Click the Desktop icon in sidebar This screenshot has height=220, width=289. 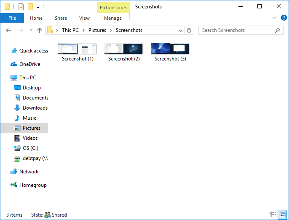tap(17, 88)
